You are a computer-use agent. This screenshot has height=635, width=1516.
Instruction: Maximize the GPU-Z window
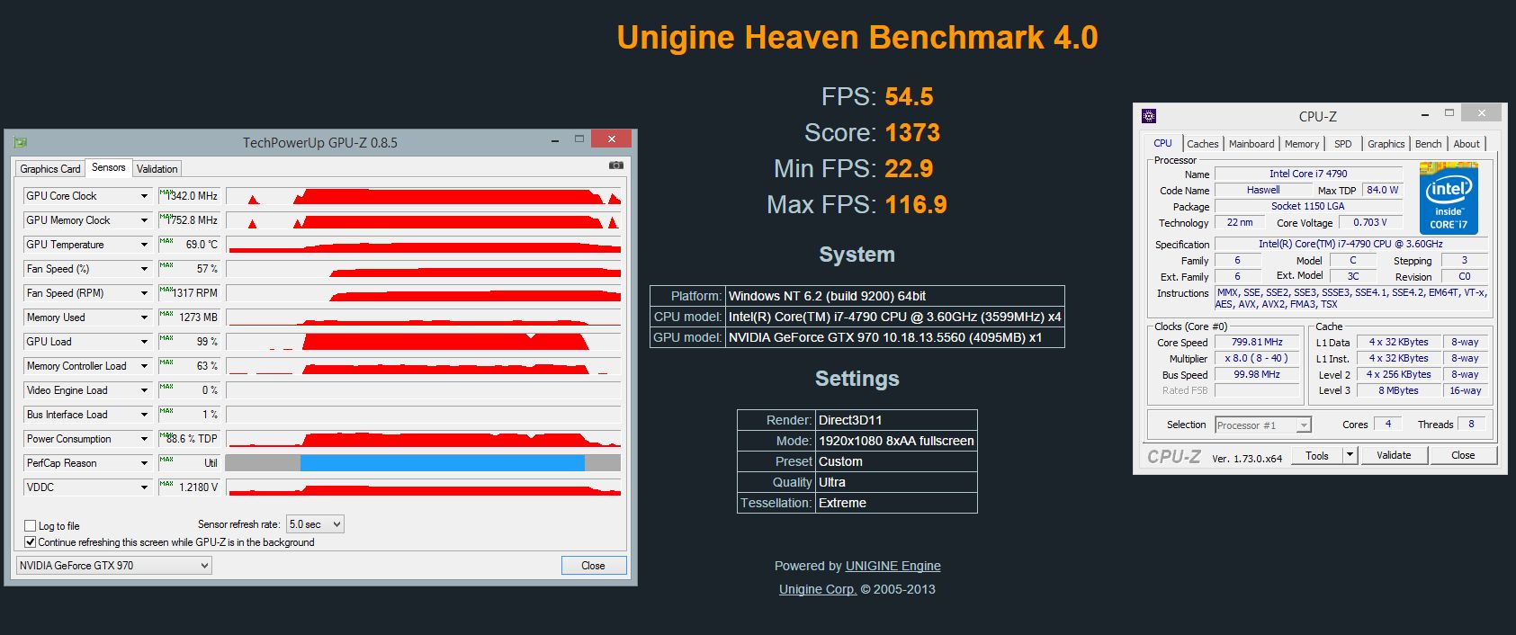click(x=579, y=139)
